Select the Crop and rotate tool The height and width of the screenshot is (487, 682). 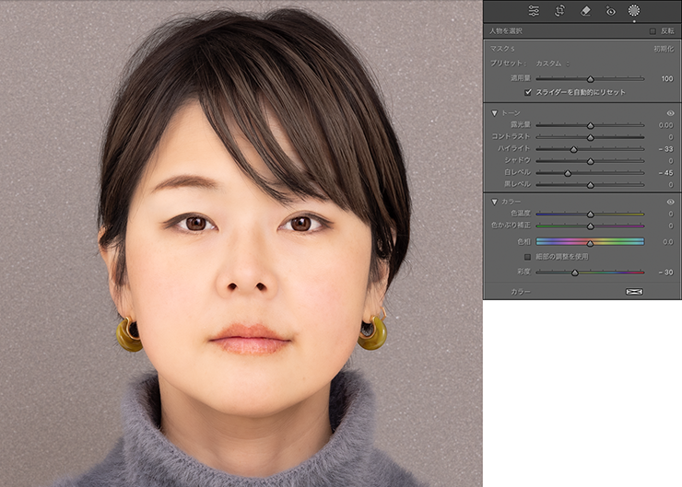tap(559, 11)
